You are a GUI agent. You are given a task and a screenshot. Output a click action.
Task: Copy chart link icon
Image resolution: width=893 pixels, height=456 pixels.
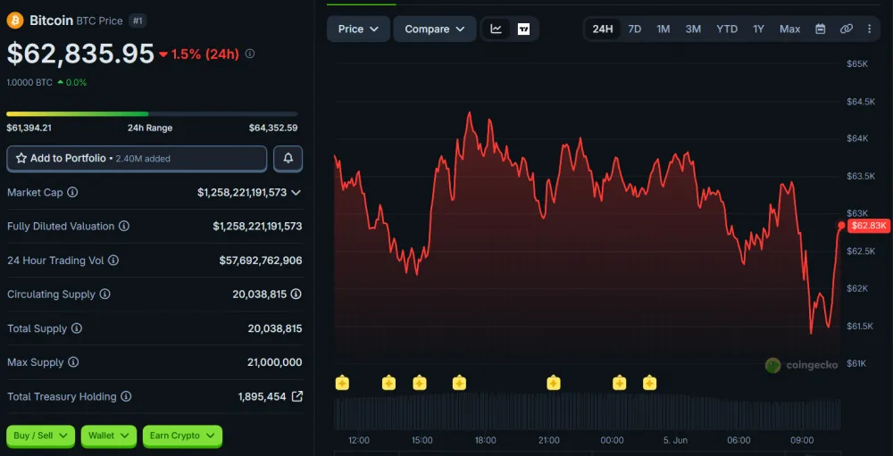(x=847, y=29)
